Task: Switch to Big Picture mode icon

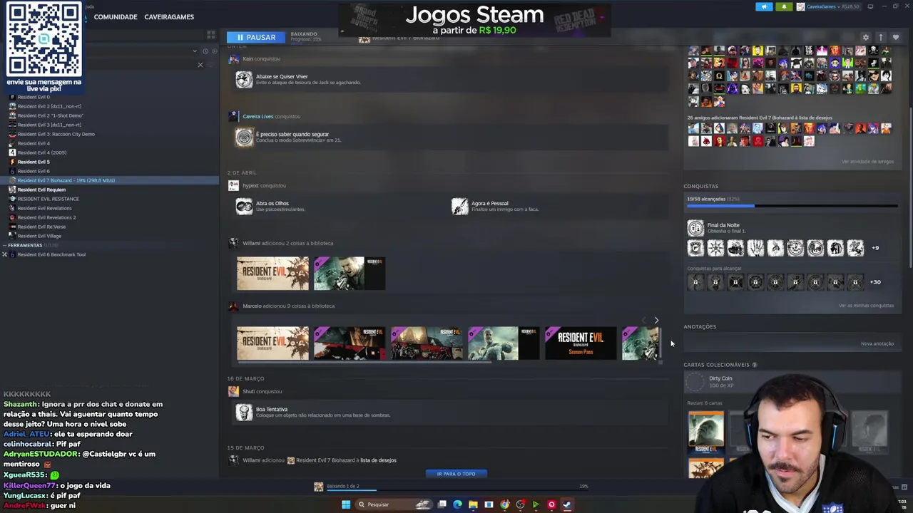Action: tap(870, 6)
